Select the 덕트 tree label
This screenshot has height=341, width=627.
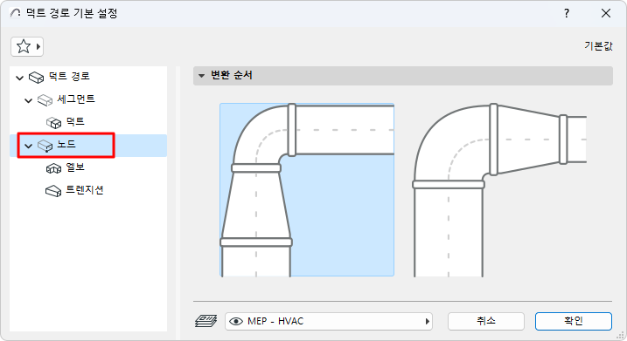75,121
